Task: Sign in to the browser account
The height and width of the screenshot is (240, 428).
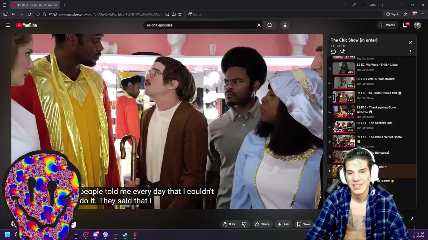Action: pyautogui.click(x=393, y=14)
